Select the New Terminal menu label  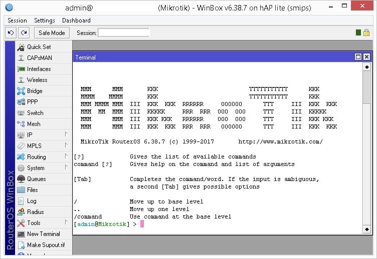pos(44,234)
